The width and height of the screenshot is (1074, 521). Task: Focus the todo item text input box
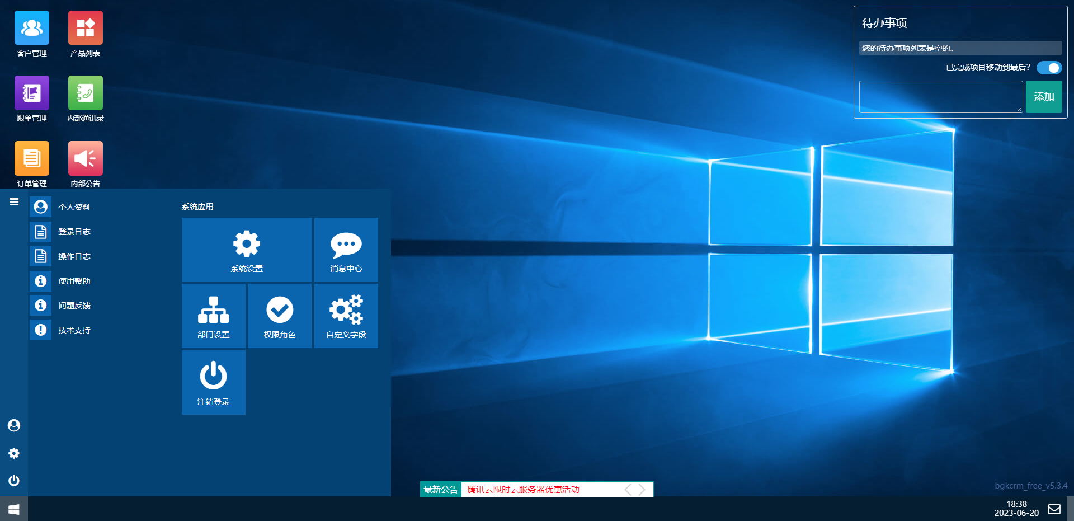[941, 97]
